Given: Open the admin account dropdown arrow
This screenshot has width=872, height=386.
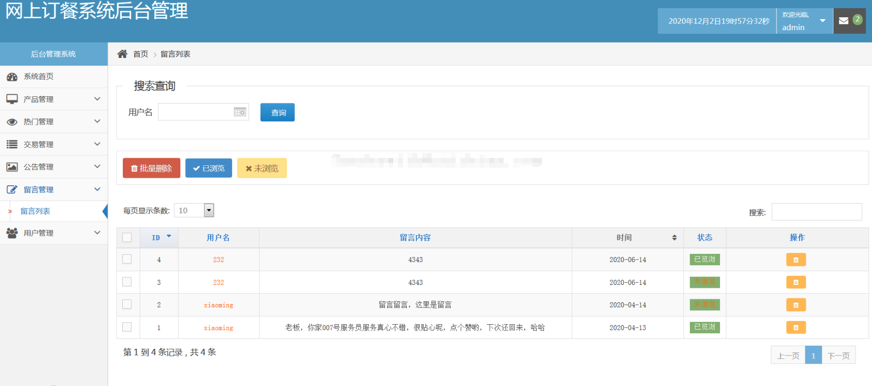Looking at the screenshot, I should (x=823, y=21).
